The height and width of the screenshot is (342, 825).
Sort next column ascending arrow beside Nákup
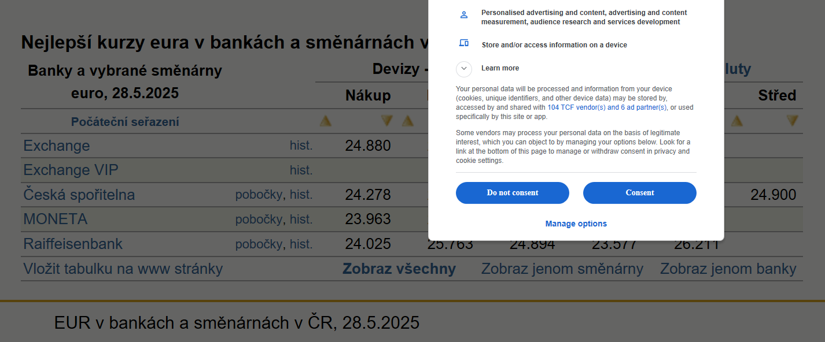click(x=408, y=121)
